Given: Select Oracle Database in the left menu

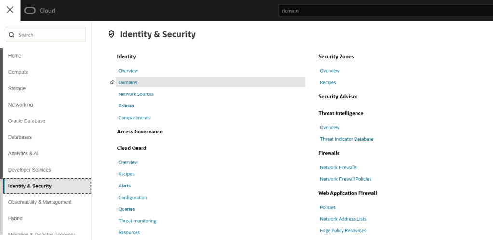Looking at the screenshot, I should click(27, 121).
